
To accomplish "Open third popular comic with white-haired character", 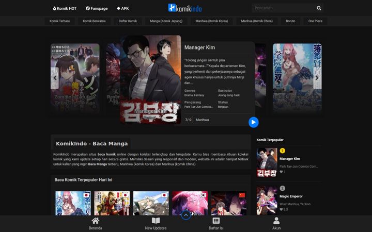I will click(x=151, y=203).
